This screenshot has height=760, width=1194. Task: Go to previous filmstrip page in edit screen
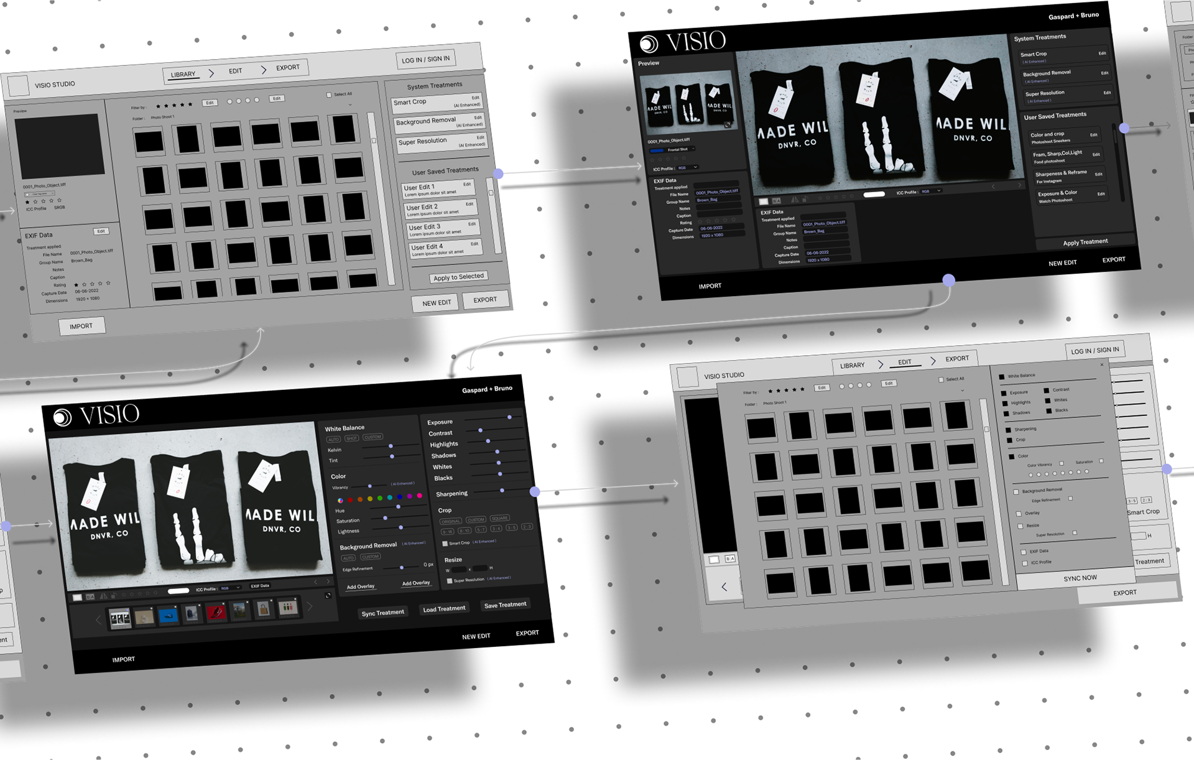(x=98, y=619)
